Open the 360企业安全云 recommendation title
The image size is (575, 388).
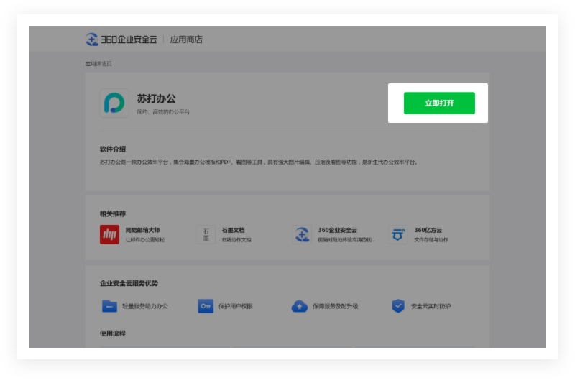point(337,230)
